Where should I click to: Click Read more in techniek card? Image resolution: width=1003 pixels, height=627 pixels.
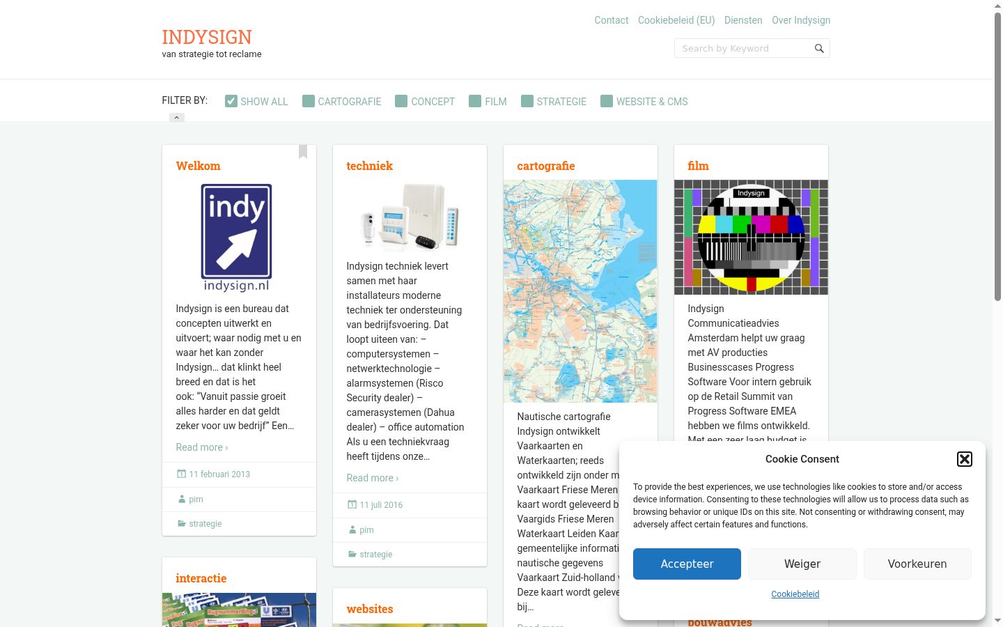(373, 478)
